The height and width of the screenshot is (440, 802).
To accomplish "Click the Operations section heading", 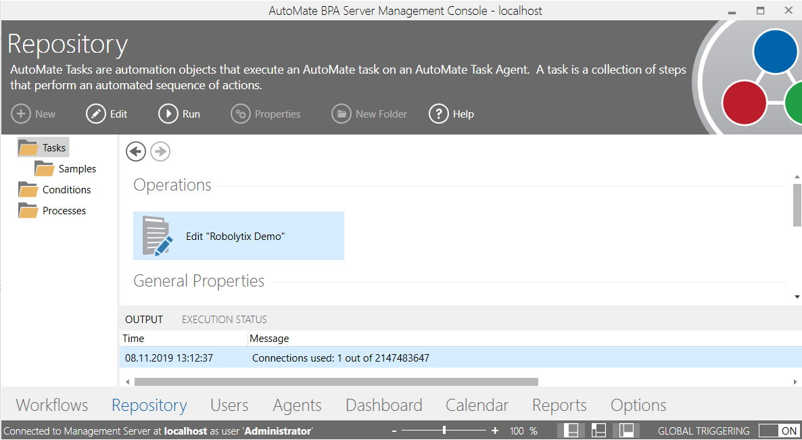I will (172, 185).
